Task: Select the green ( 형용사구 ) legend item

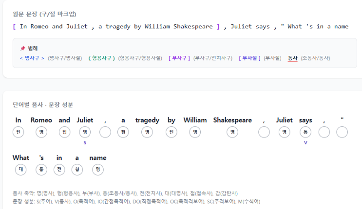Action: 101,58
